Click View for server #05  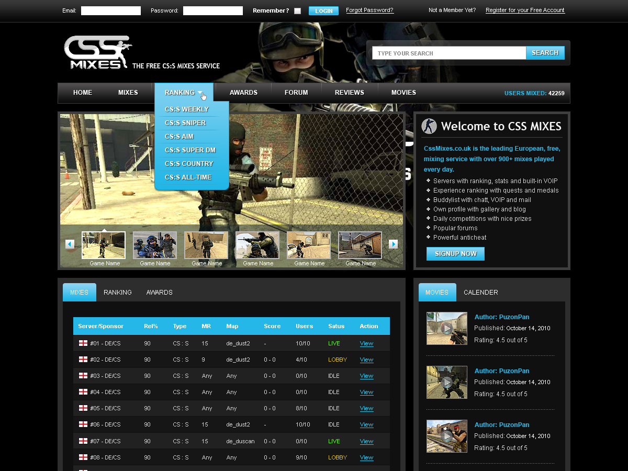pyautogui.click(x=366, y=408)
